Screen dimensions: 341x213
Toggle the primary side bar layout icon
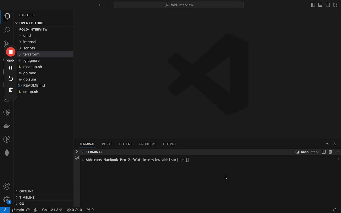313,5
